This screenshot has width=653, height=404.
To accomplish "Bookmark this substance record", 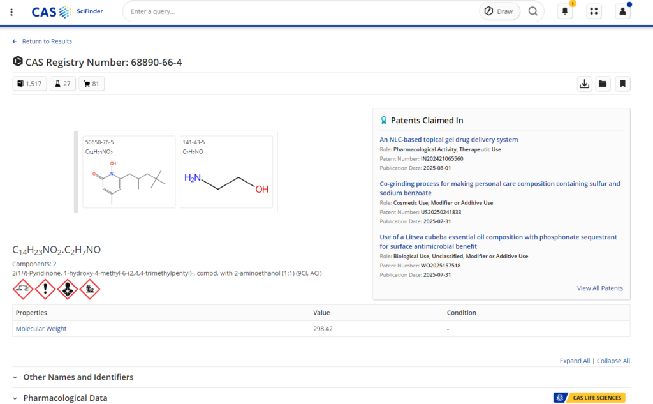I will coord(622,84).
